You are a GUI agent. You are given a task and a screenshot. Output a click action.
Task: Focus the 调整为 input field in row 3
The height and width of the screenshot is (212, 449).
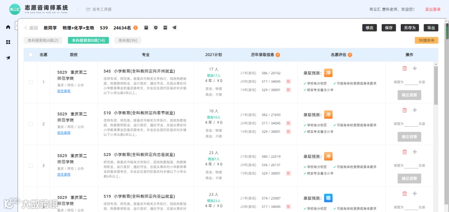tap(411, 166)
